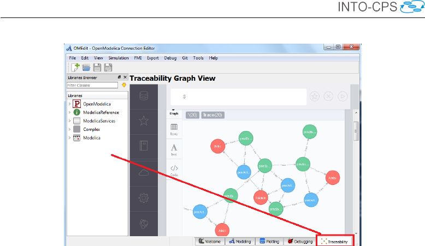
Task: Close the Libraries Browser panel
Action: pos(125,77)
